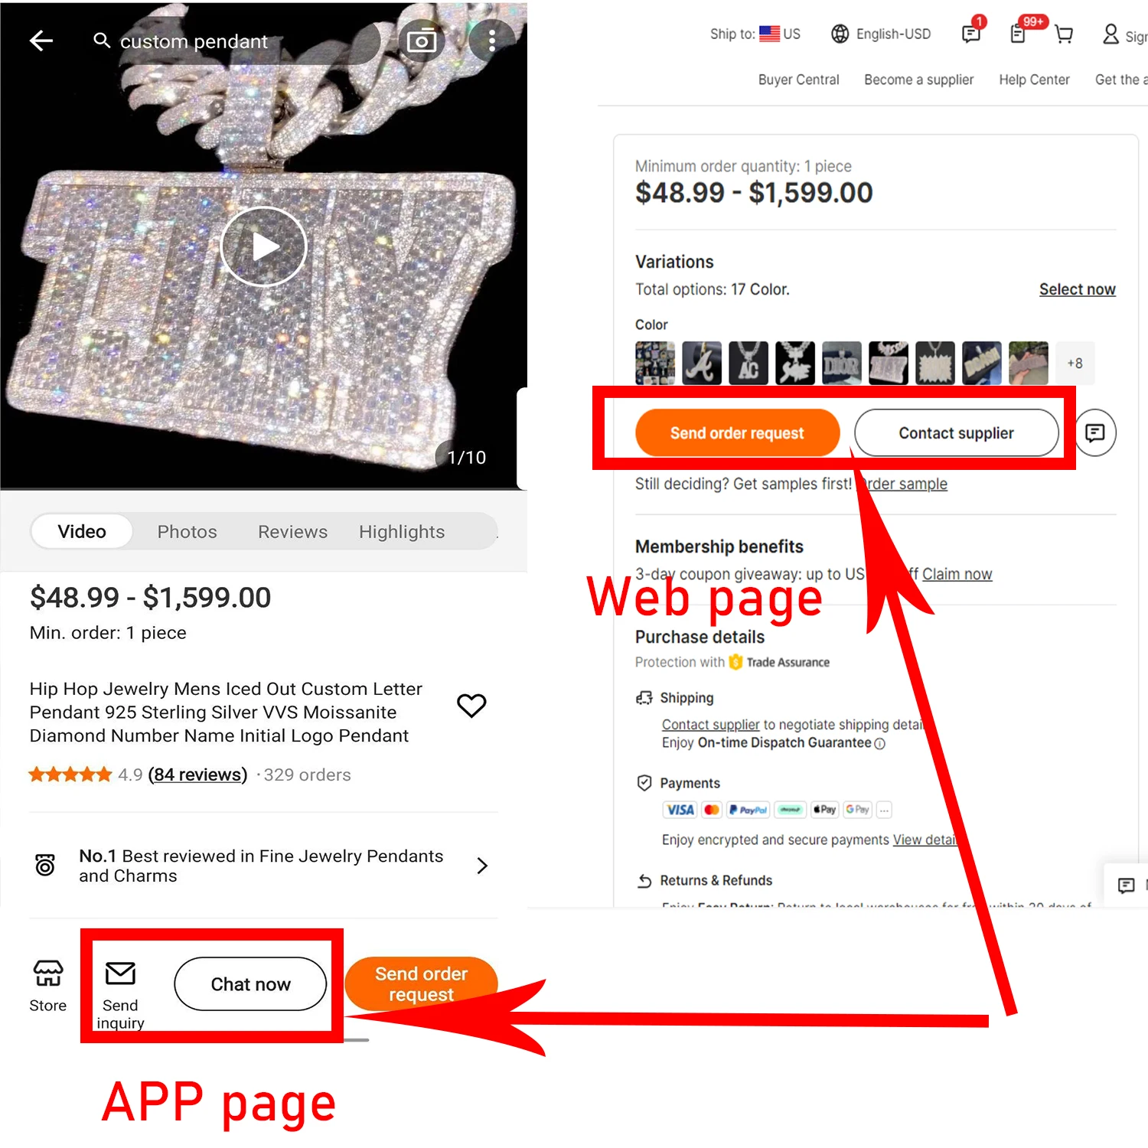Expand No.1 Best reviewed ranking chevron
This screenshot has width=1148, height=1148.
(482, 866)
